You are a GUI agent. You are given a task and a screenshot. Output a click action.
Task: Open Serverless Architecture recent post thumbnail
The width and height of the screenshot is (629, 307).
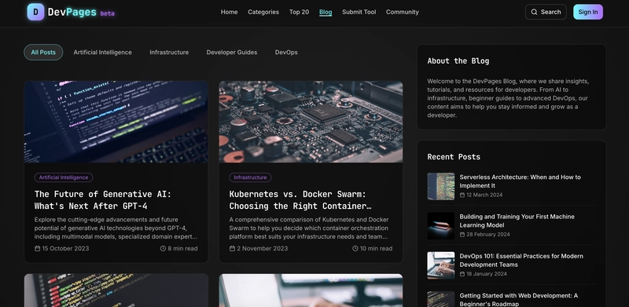(440, 186)
